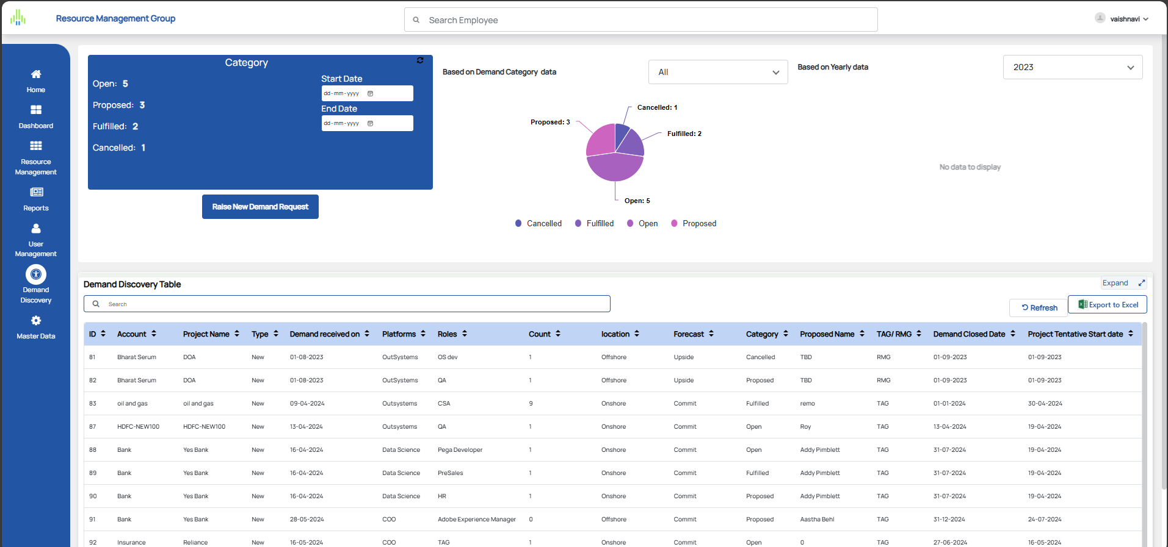Click the Home icon in sidebar
Viewport: 1168px width, 547px height.
pyautogui.click(x=36, y=74)
